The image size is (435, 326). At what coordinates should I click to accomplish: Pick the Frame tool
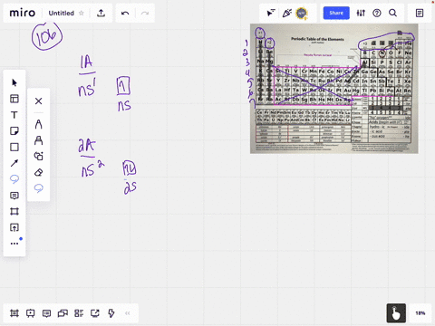click(x=14, y=211)
